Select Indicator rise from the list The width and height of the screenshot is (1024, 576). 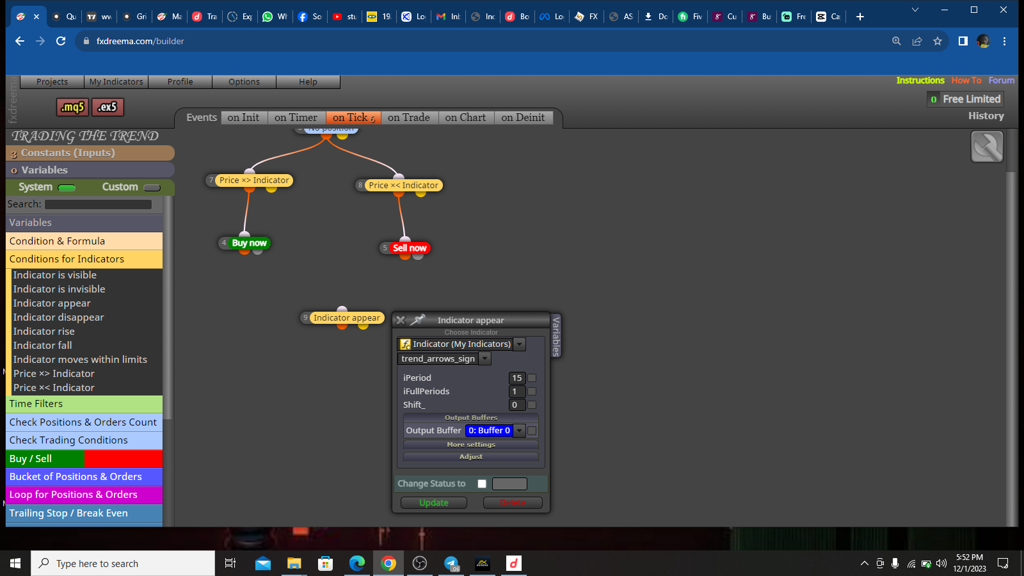pyautogui.click(x=44, y=332)
